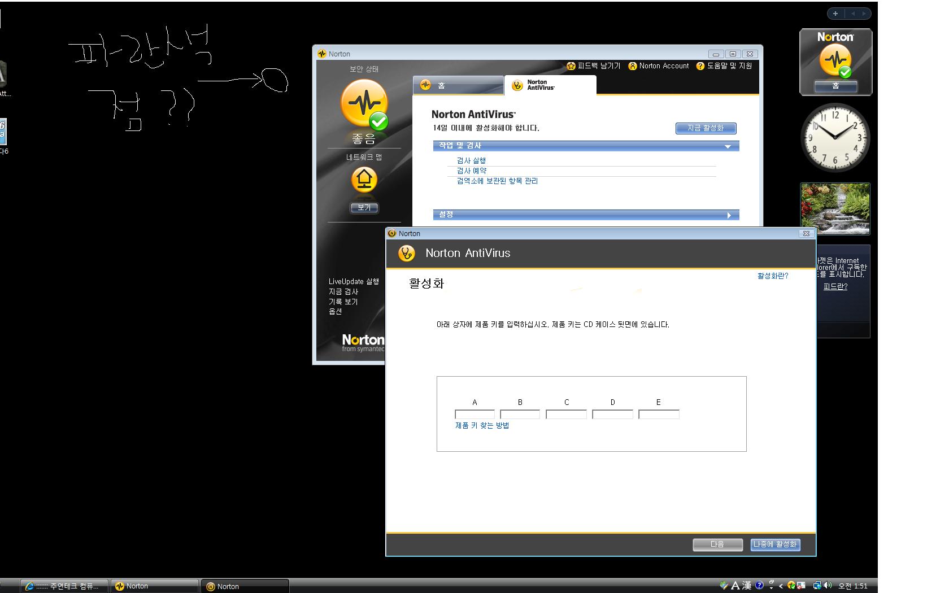This screenshot has height=593, width=949.
Task: Click Scan Now in left panel
Action: click(343, 291)
